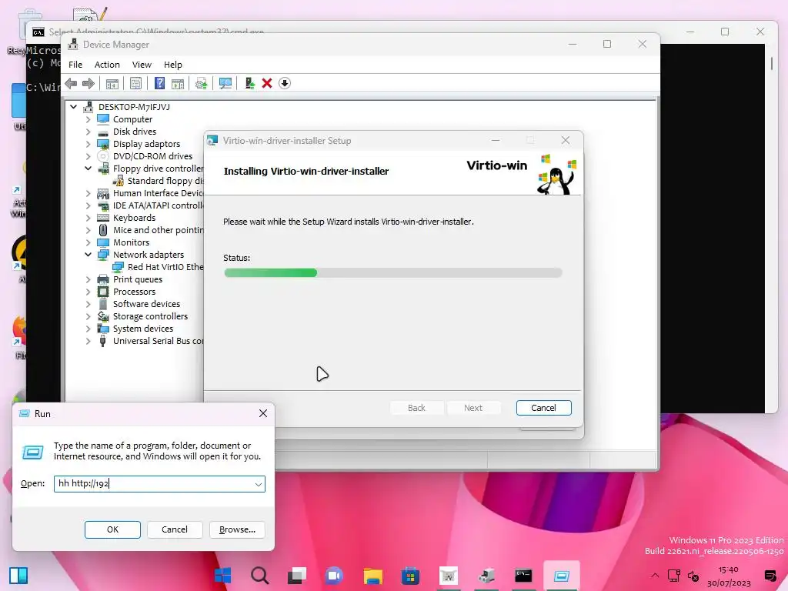The width and height of the screenshot is (788, 591).
Task: Expand the Storage controllers node
Action: [x=88, y=316]
